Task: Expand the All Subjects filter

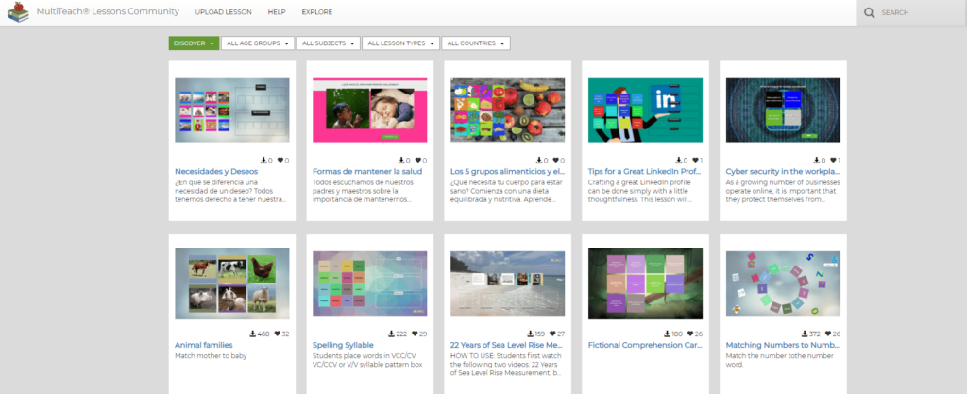Action: point(328,43)
